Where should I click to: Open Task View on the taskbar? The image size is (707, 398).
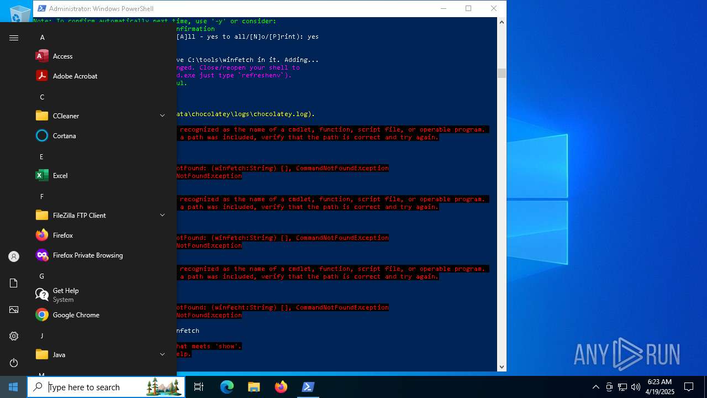(199, 387)
